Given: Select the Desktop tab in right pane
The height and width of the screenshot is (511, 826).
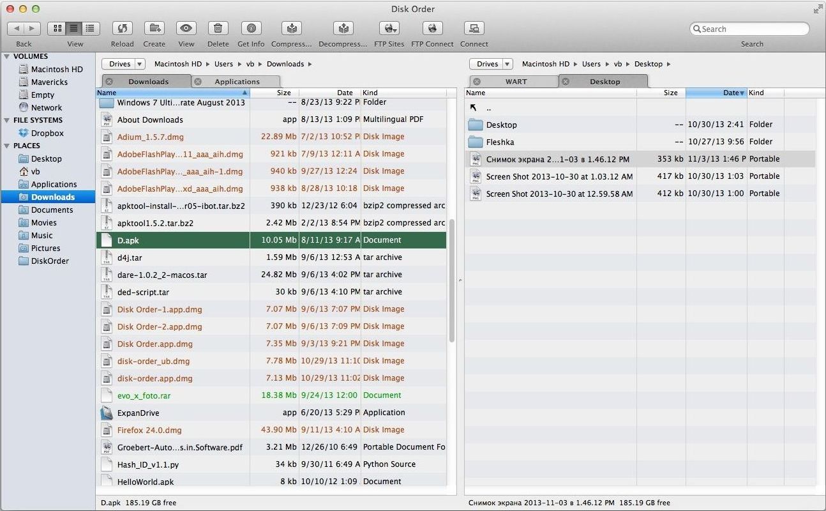Looking at the screenshot, I should coord(604,82).
